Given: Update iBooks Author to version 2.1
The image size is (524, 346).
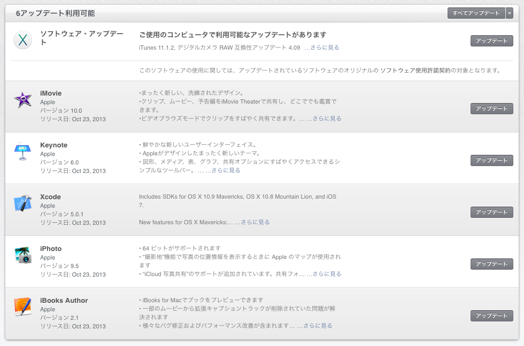Looking at the screenshot, I should (x=491, y=316).
